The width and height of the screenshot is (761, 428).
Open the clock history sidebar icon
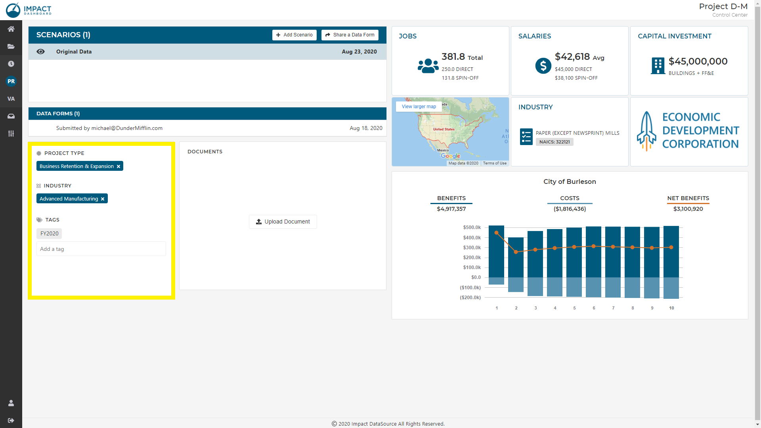coord(11,64)
